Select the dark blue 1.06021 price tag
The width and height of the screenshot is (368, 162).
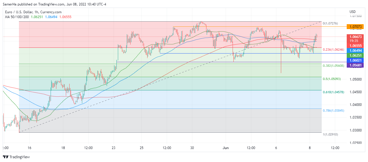pos(356,60)
